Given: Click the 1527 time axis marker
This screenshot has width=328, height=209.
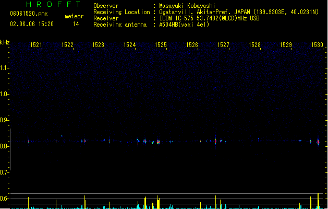Looking at the screenshot, I should click(223, 45).
